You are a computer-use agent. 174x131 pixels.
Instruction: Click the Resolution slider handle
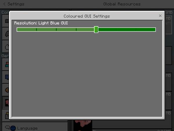coord(96,29)
